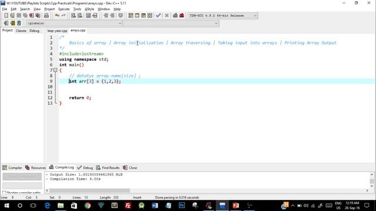
Task: Click the Open file toolbar icon
Action: tap(12, 16)
